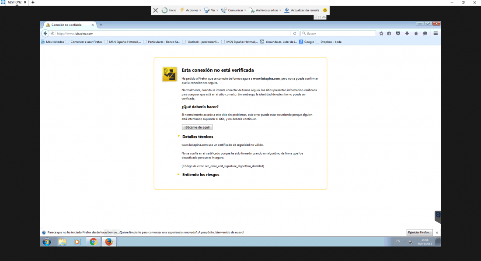The height and width of the screenshot is (261, 481).
Task: Click the heading "¿Qué debería hacer?"
Action: 200,107
